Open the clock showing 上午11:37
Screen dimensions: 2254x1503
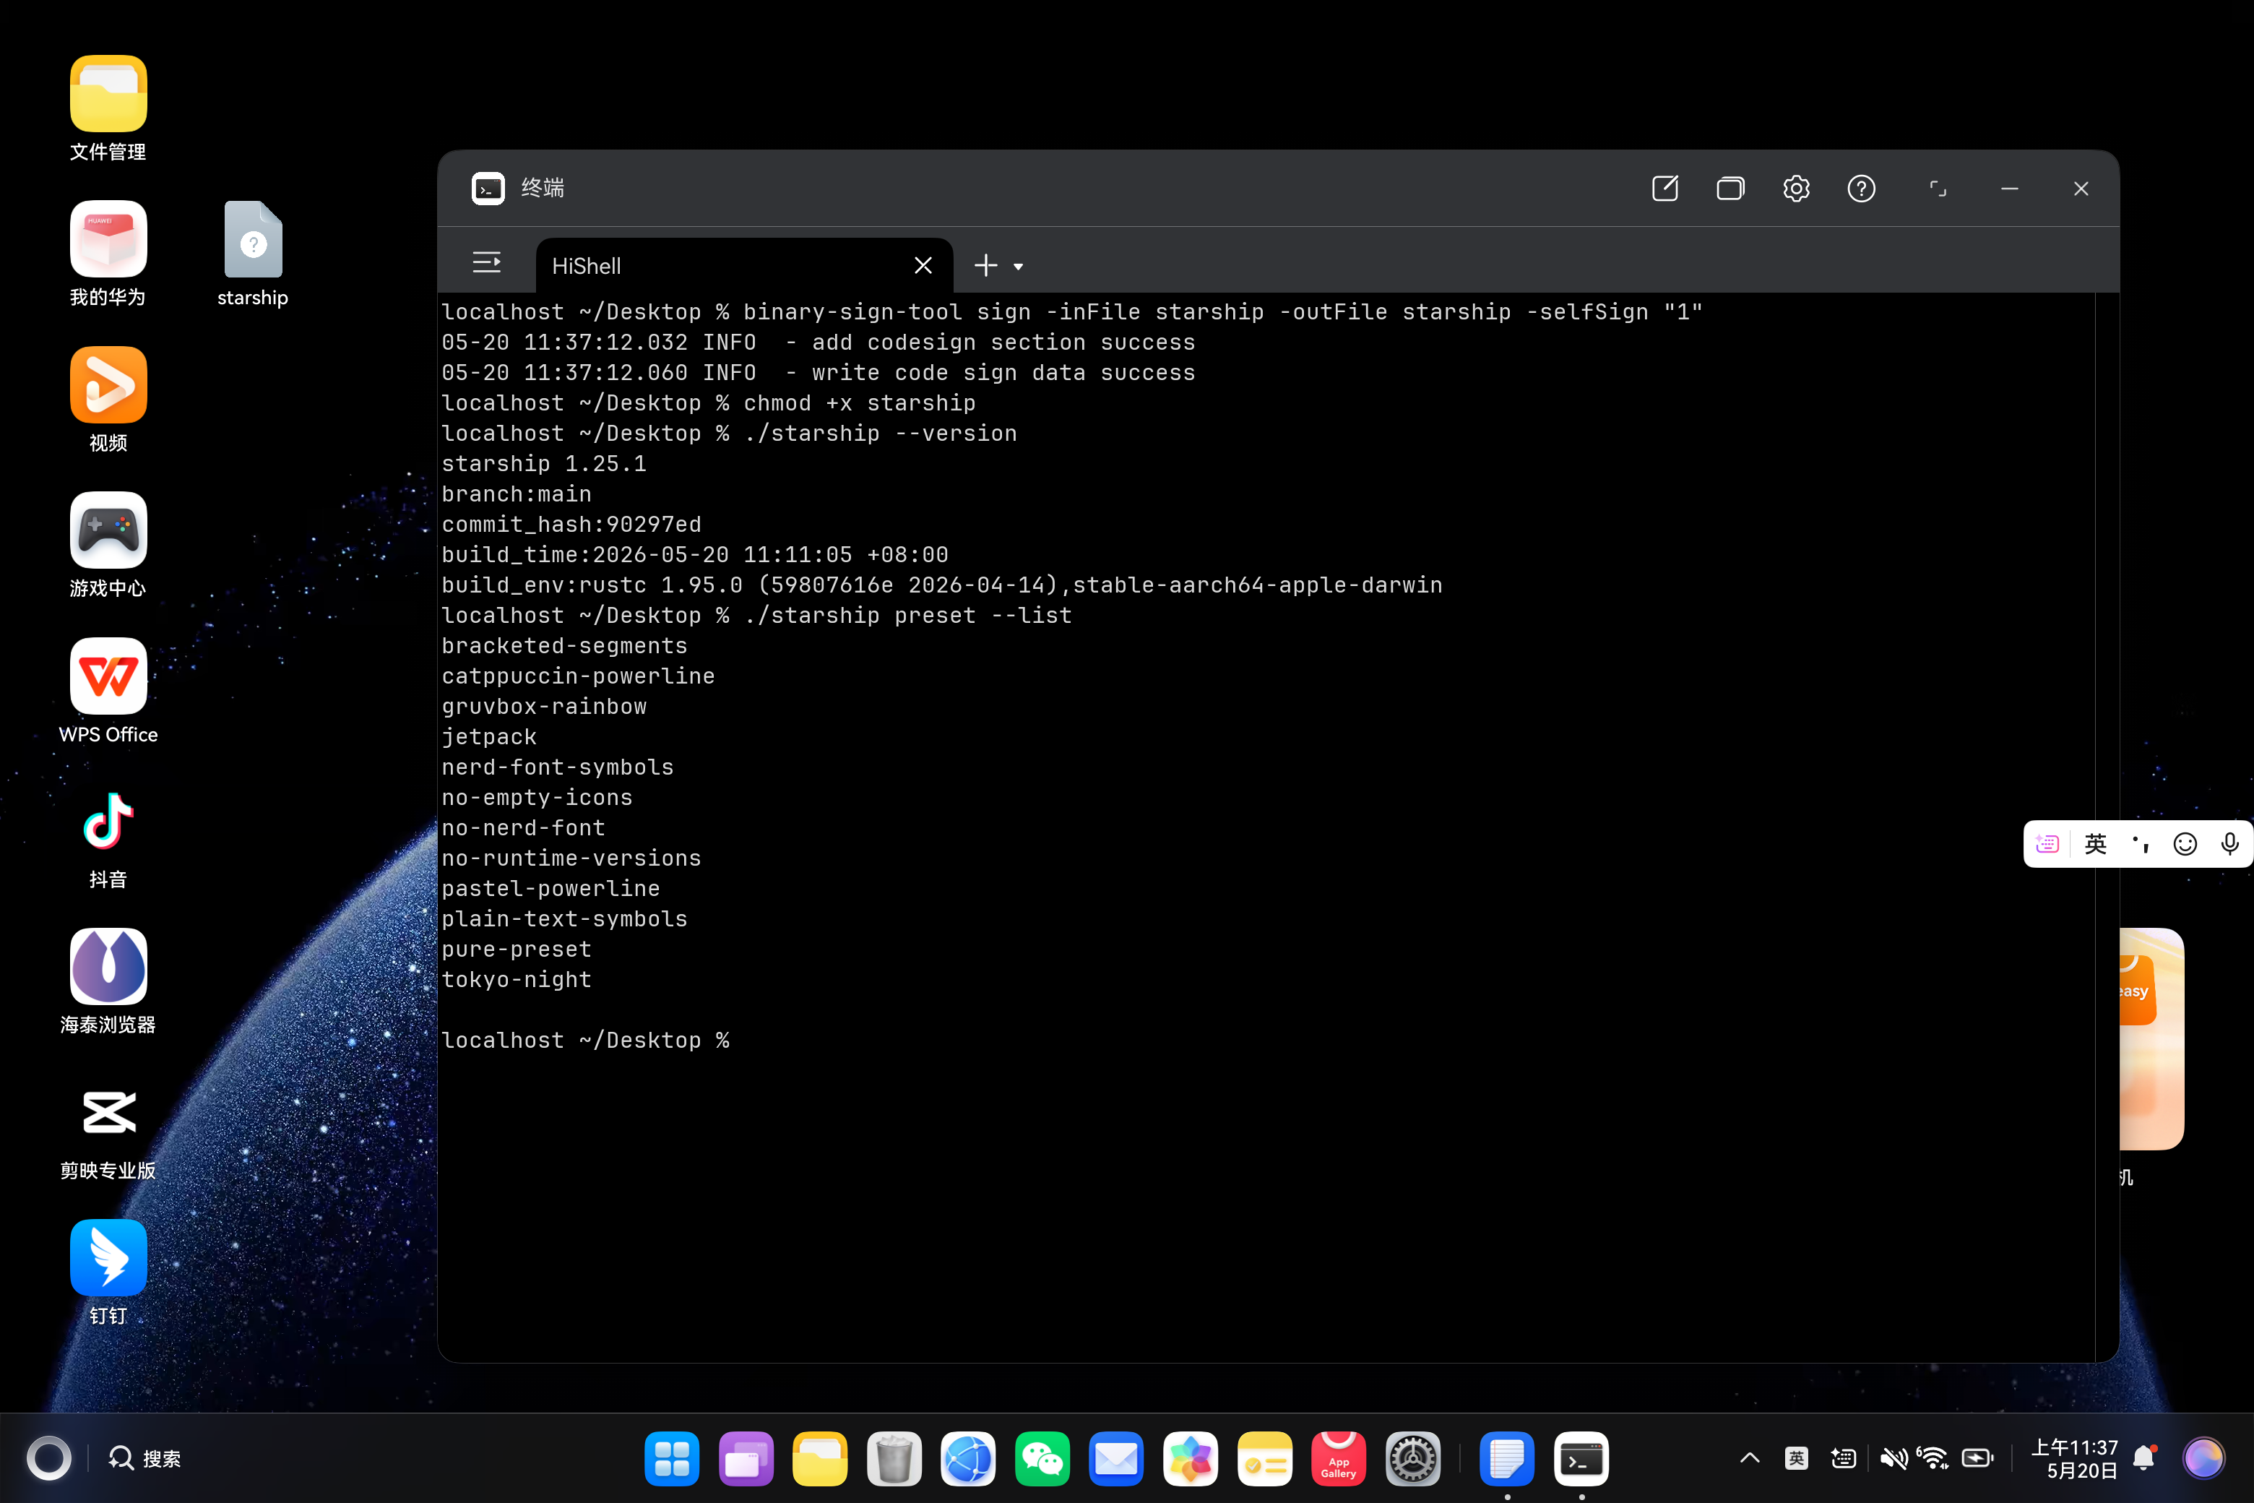coord(2075,1458)
